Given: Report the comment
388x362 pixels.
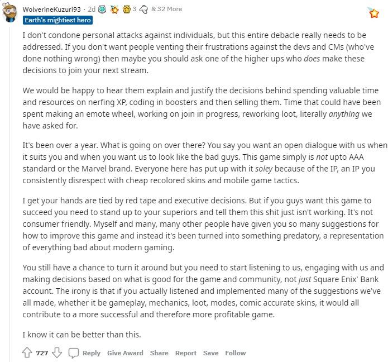Looking at the screenshot, I should point(185,353).
